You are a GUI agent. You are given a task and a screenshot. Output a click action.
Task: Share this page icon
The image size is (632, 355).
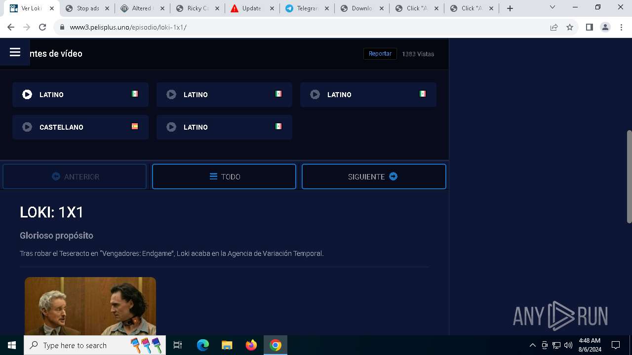[554, 27]
